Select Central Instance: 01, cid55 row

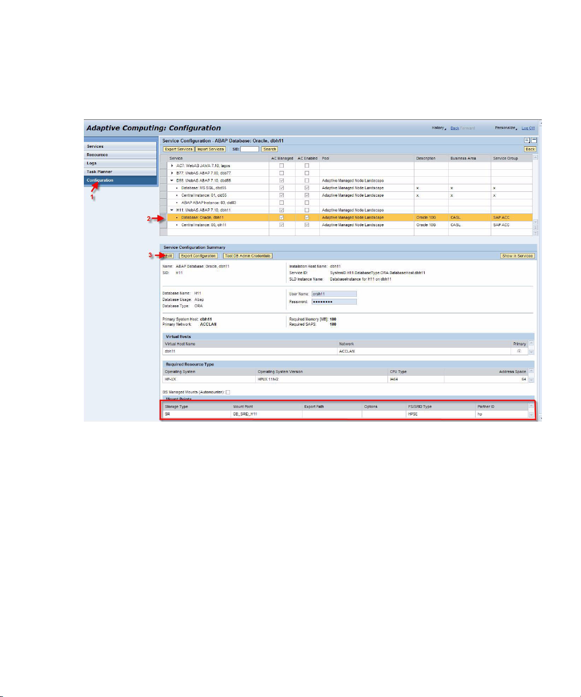[x=346, y=196]
